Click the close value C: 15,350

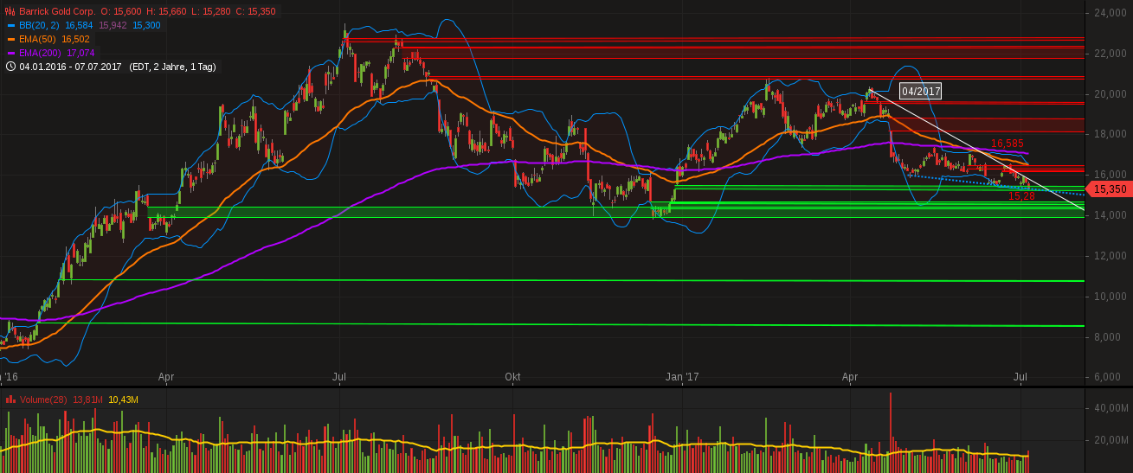[x=255, y=12]
